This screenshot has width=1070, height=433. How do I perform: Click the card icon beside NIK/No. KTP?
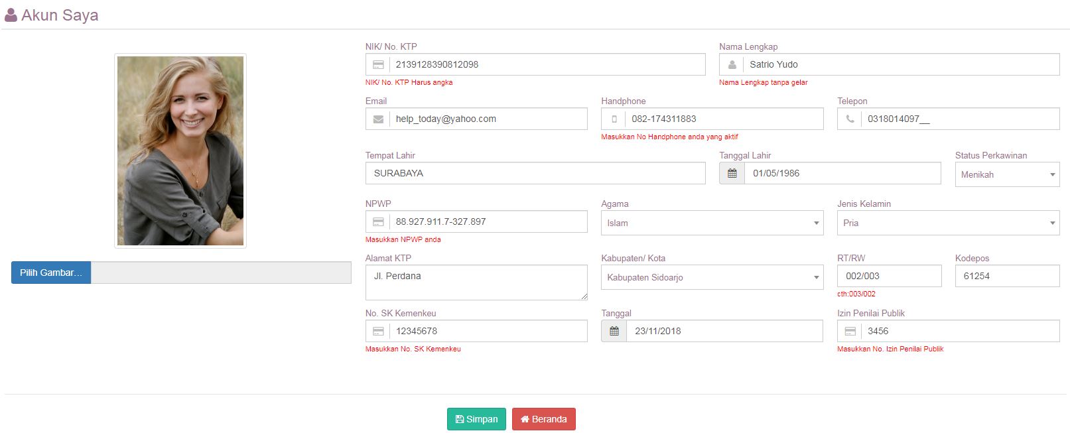tap(378, 65)
